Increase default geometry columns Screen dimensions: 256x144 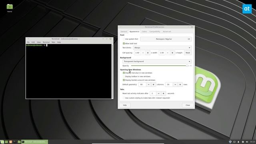pos(153,84)
